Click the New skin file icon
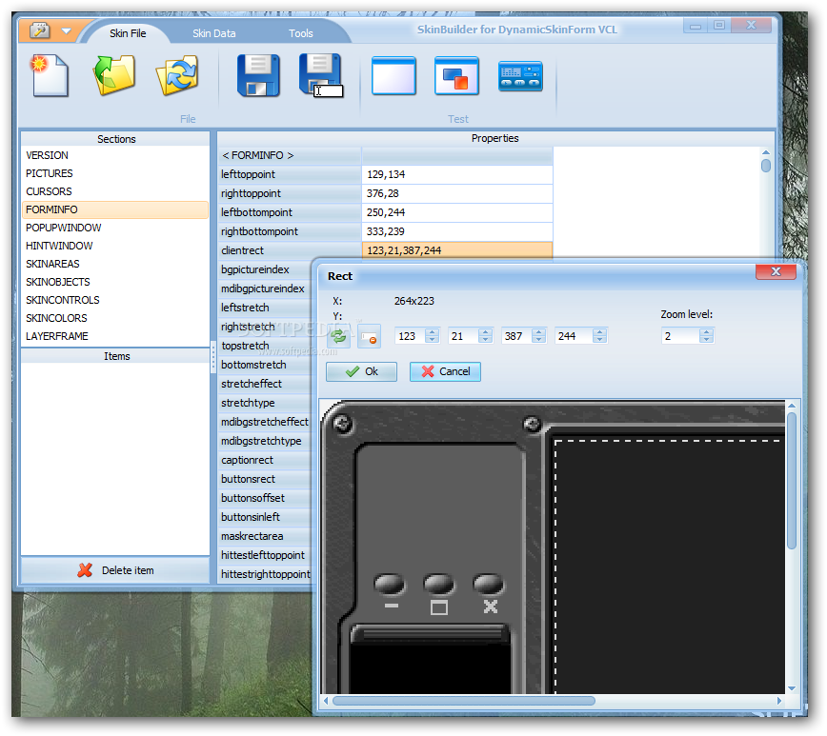The height and width of the screenshot is (736, 827). click(x=50, y=75)
